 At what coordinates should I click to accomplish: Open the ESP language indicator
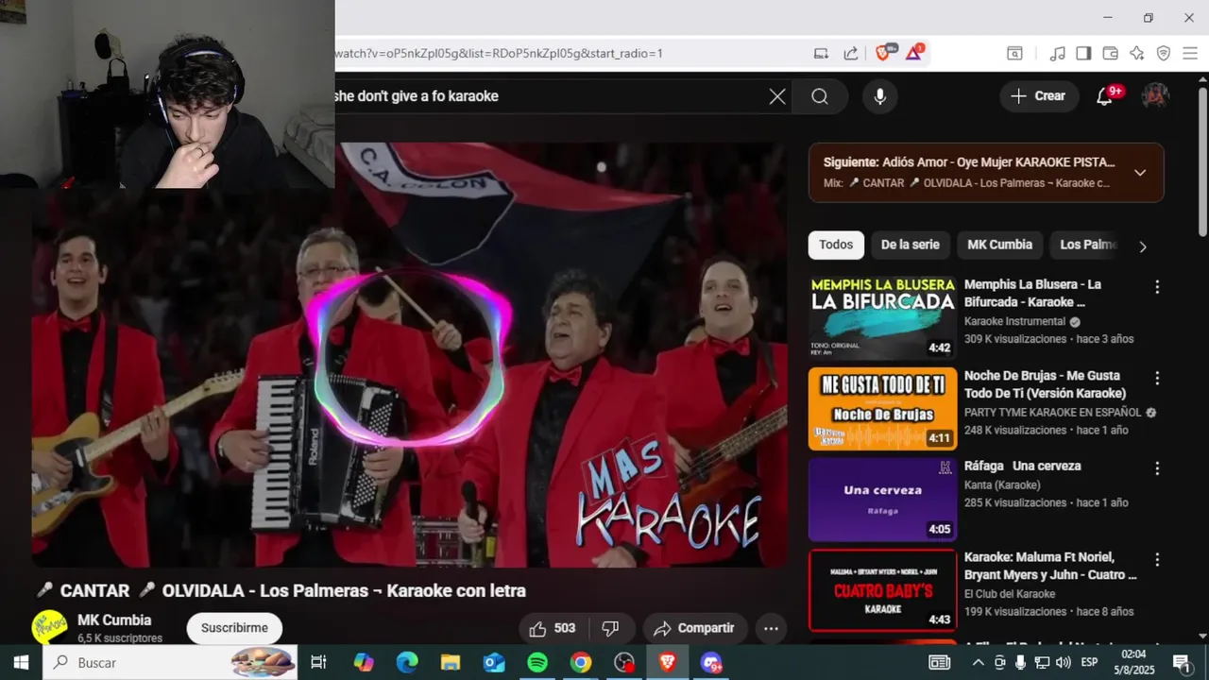click(1089, 662)
